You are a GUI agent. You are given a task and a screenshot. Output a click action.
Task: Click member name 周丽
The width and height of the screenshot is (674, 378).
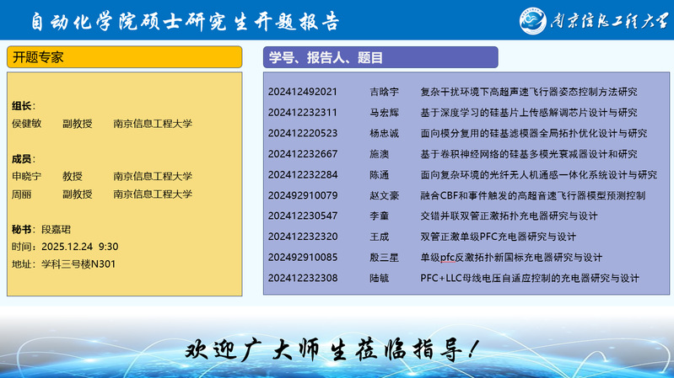(21, 194)
